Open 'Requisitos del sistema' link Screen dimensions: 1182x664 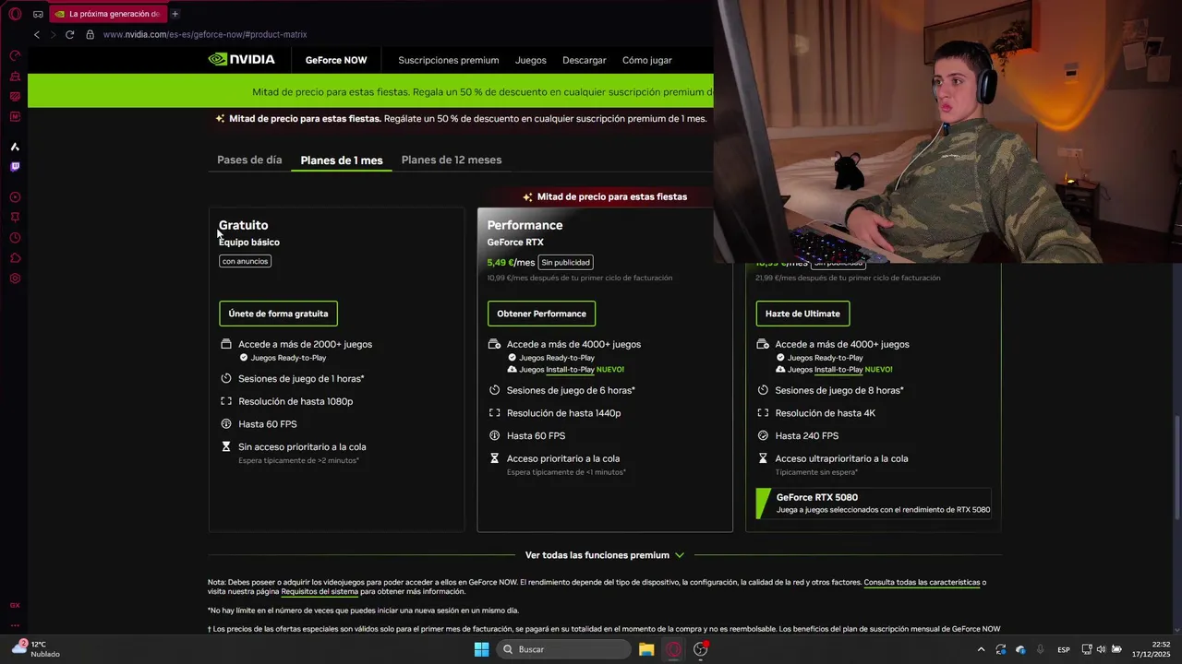point(320,591)
